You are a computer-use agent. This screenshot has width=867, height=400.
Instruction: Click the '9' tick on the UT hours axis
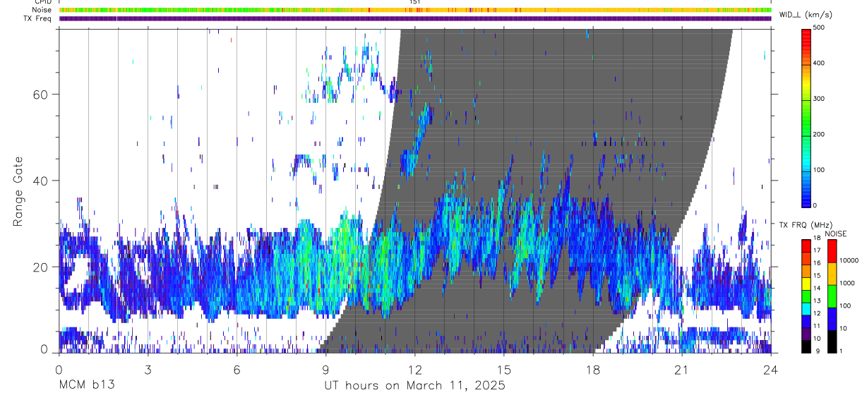(x=325, y=370)
